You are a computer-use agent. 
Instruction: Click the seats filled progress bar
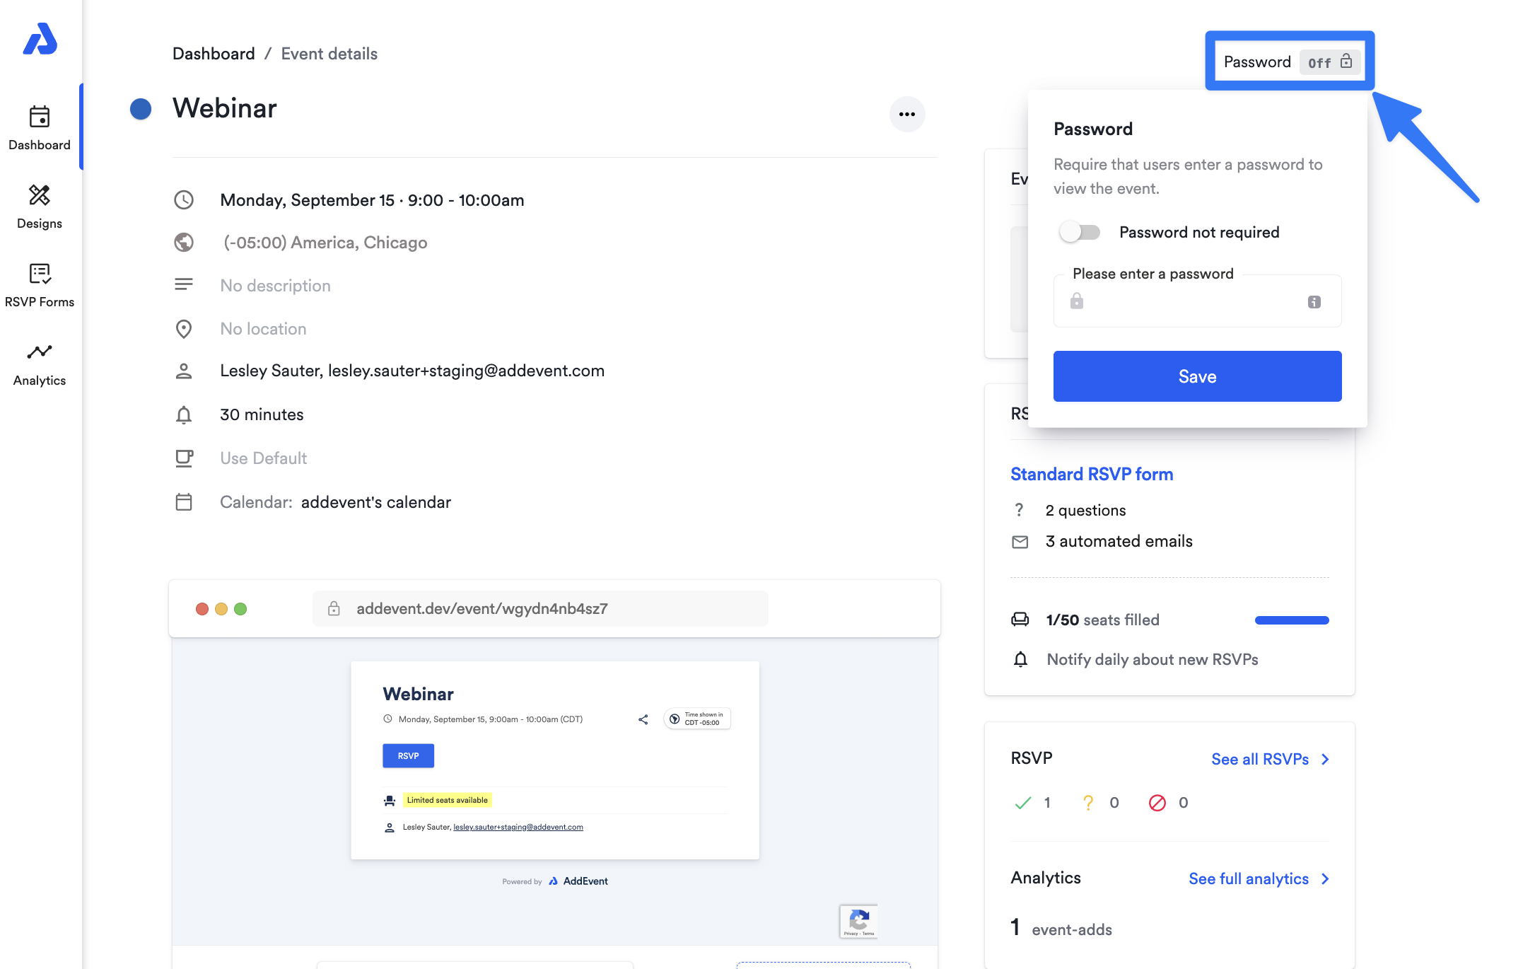tap(1291, 620)
